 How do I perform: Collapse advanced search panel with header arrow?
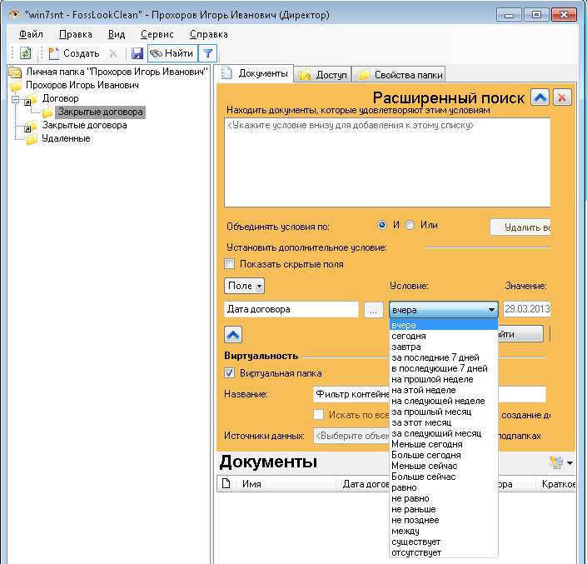(540, 97)
